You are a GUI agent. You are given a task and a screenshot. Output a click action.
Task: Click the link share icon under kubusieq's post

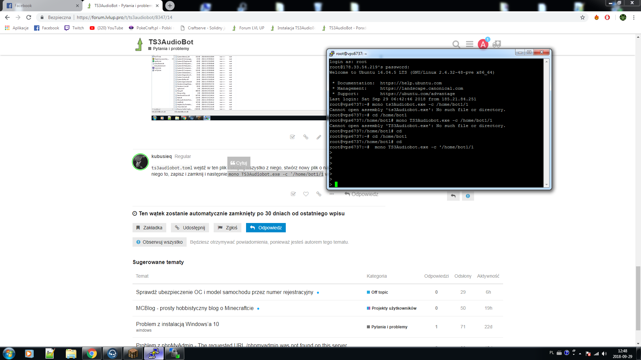tap(319, 194)
